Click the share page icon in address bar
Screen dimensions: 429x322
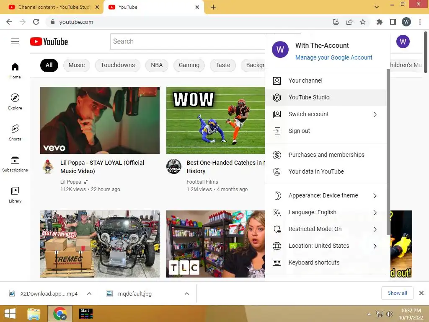click(x=349, y=22)
